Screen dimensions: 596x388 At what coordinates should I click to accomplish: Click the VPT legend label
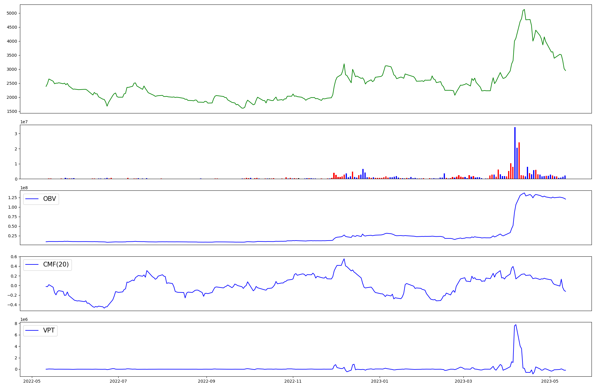(x=49, y=330)
